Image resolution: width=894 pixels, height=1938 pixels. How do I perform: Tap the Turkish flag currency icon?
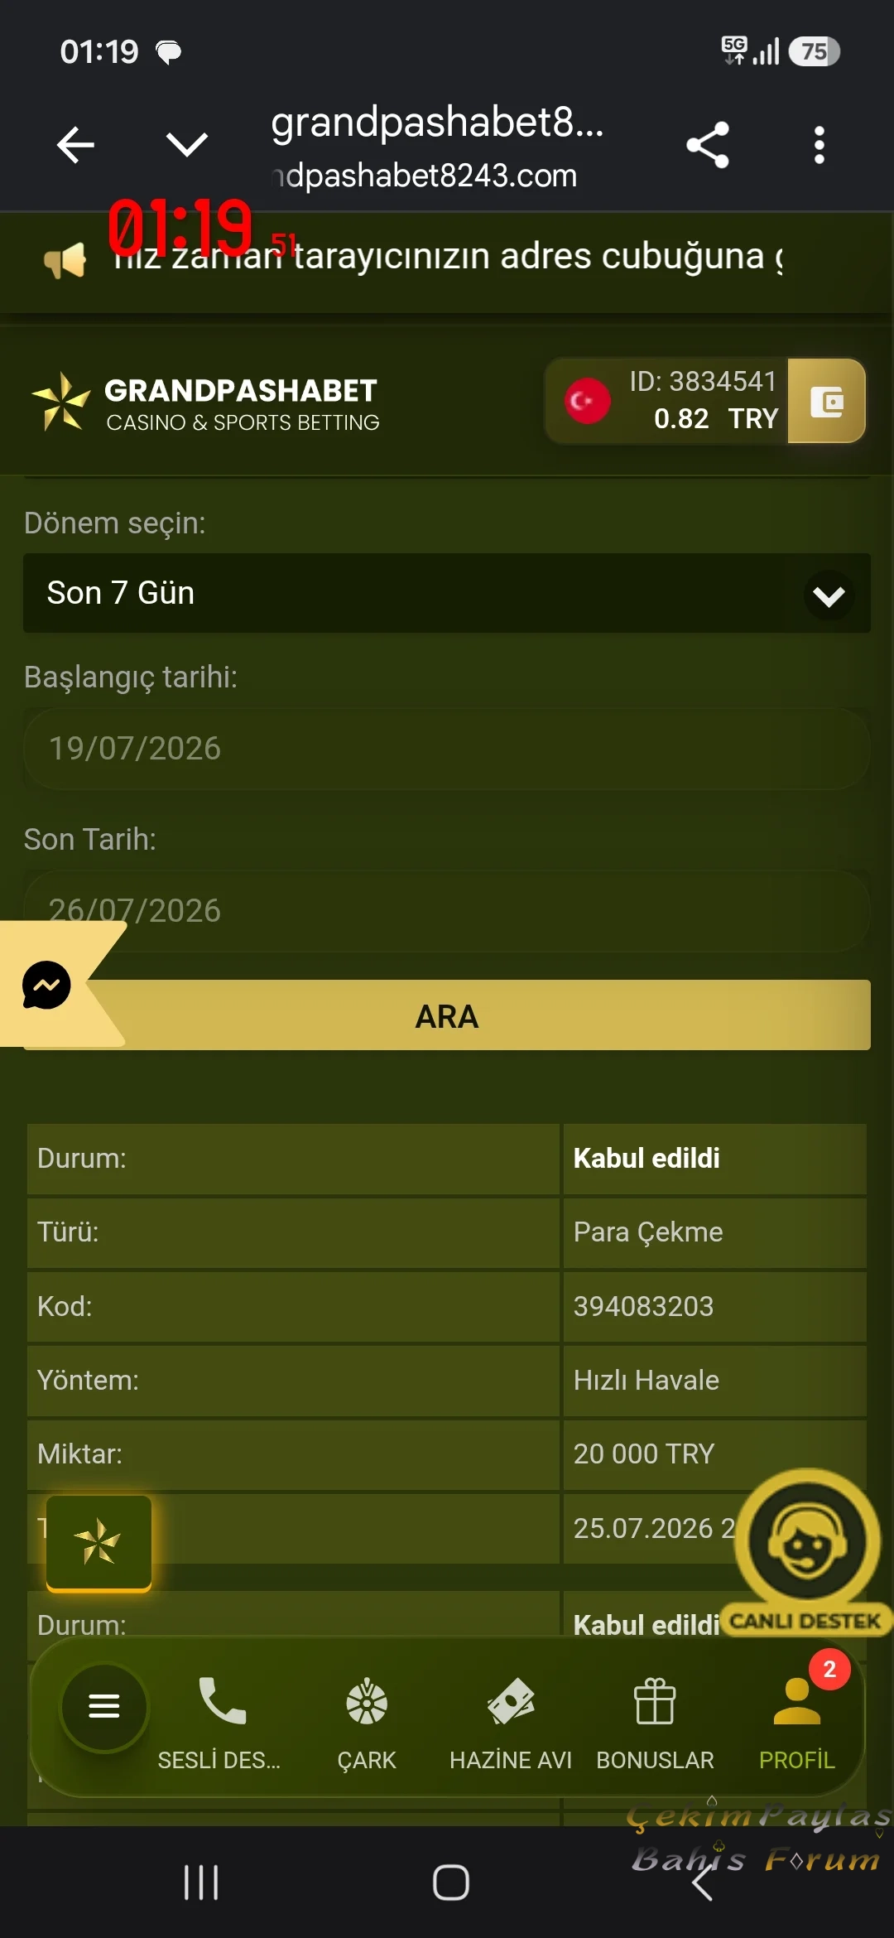(588, 401)
